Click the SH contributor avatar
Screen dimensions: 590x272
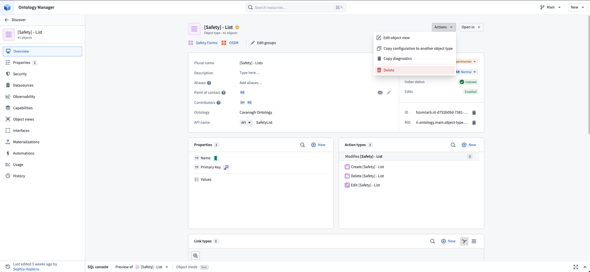pyautogui.click(x=242, y=103)
